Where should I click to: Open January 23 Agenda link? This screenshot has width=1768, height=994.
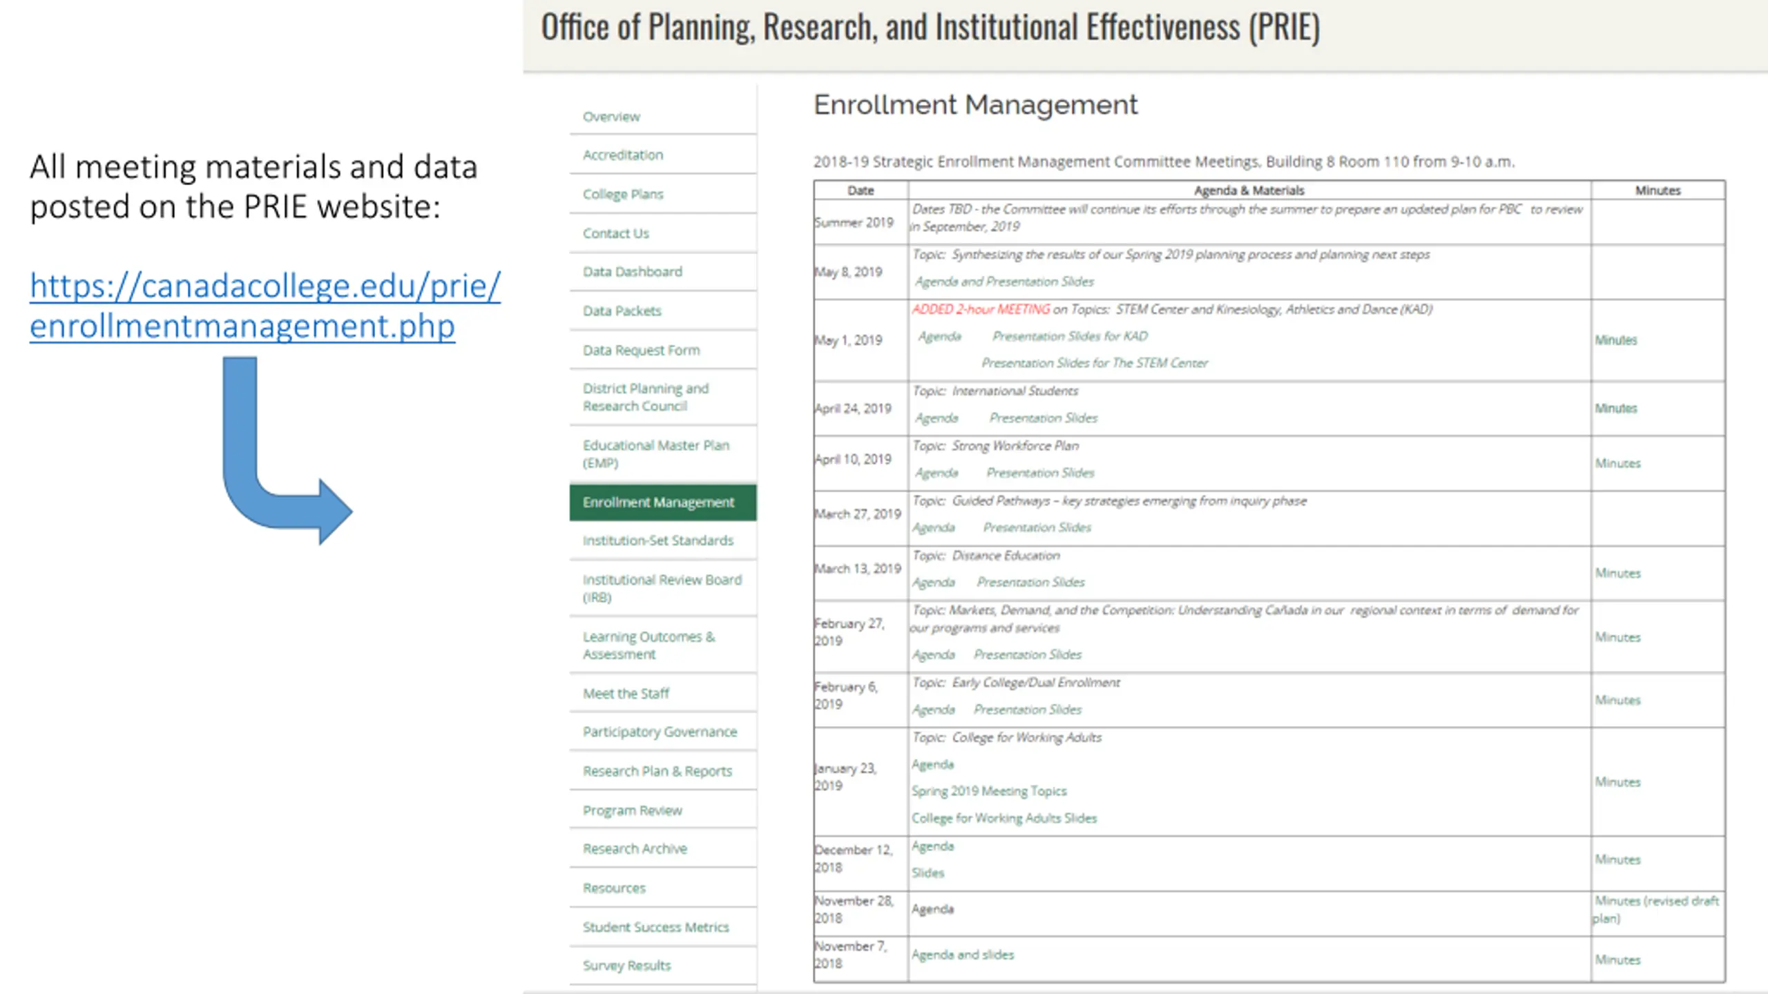tap(933, 765)
